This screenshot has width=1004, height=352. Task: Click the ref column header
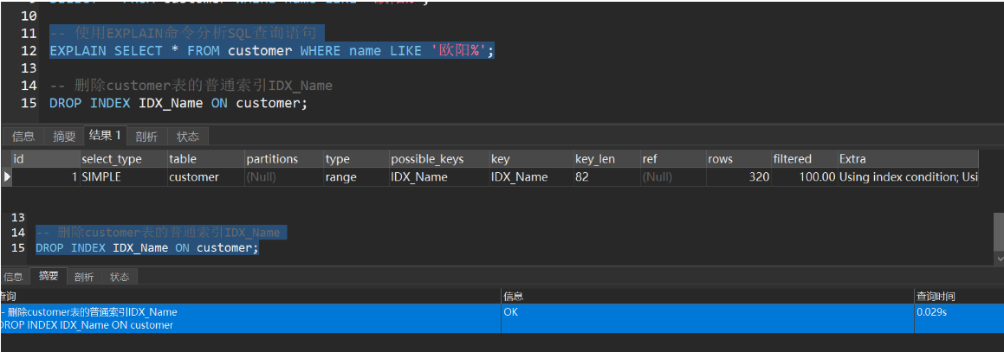[673, 159]
